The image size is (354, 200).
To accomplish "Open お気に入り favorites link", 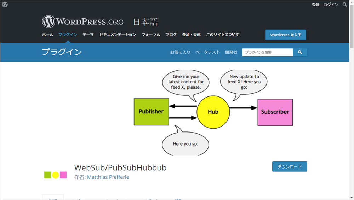I will click(180, 52).
